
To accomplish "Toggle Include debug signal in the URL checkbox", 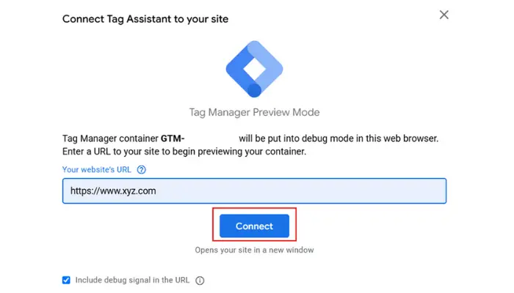I will tap(67, 280).
